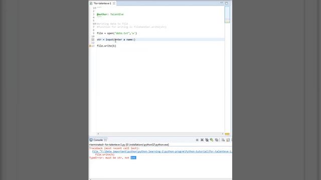This screenshot has width=321, height=180.
Task: Close the for-talenteve-1 editor tab
Action: pos(114,3)
